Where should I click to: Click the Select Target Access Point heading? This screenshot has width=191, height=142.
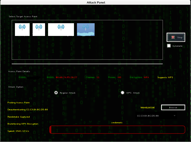(x=23, y=16)
